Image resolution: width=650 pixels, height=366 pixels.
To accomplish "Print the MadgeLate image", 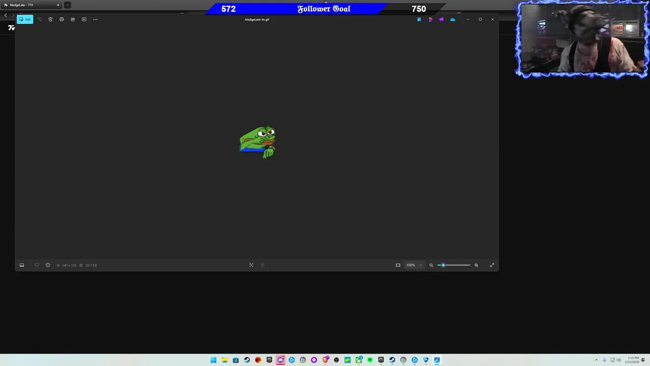I will coord(61,19).
